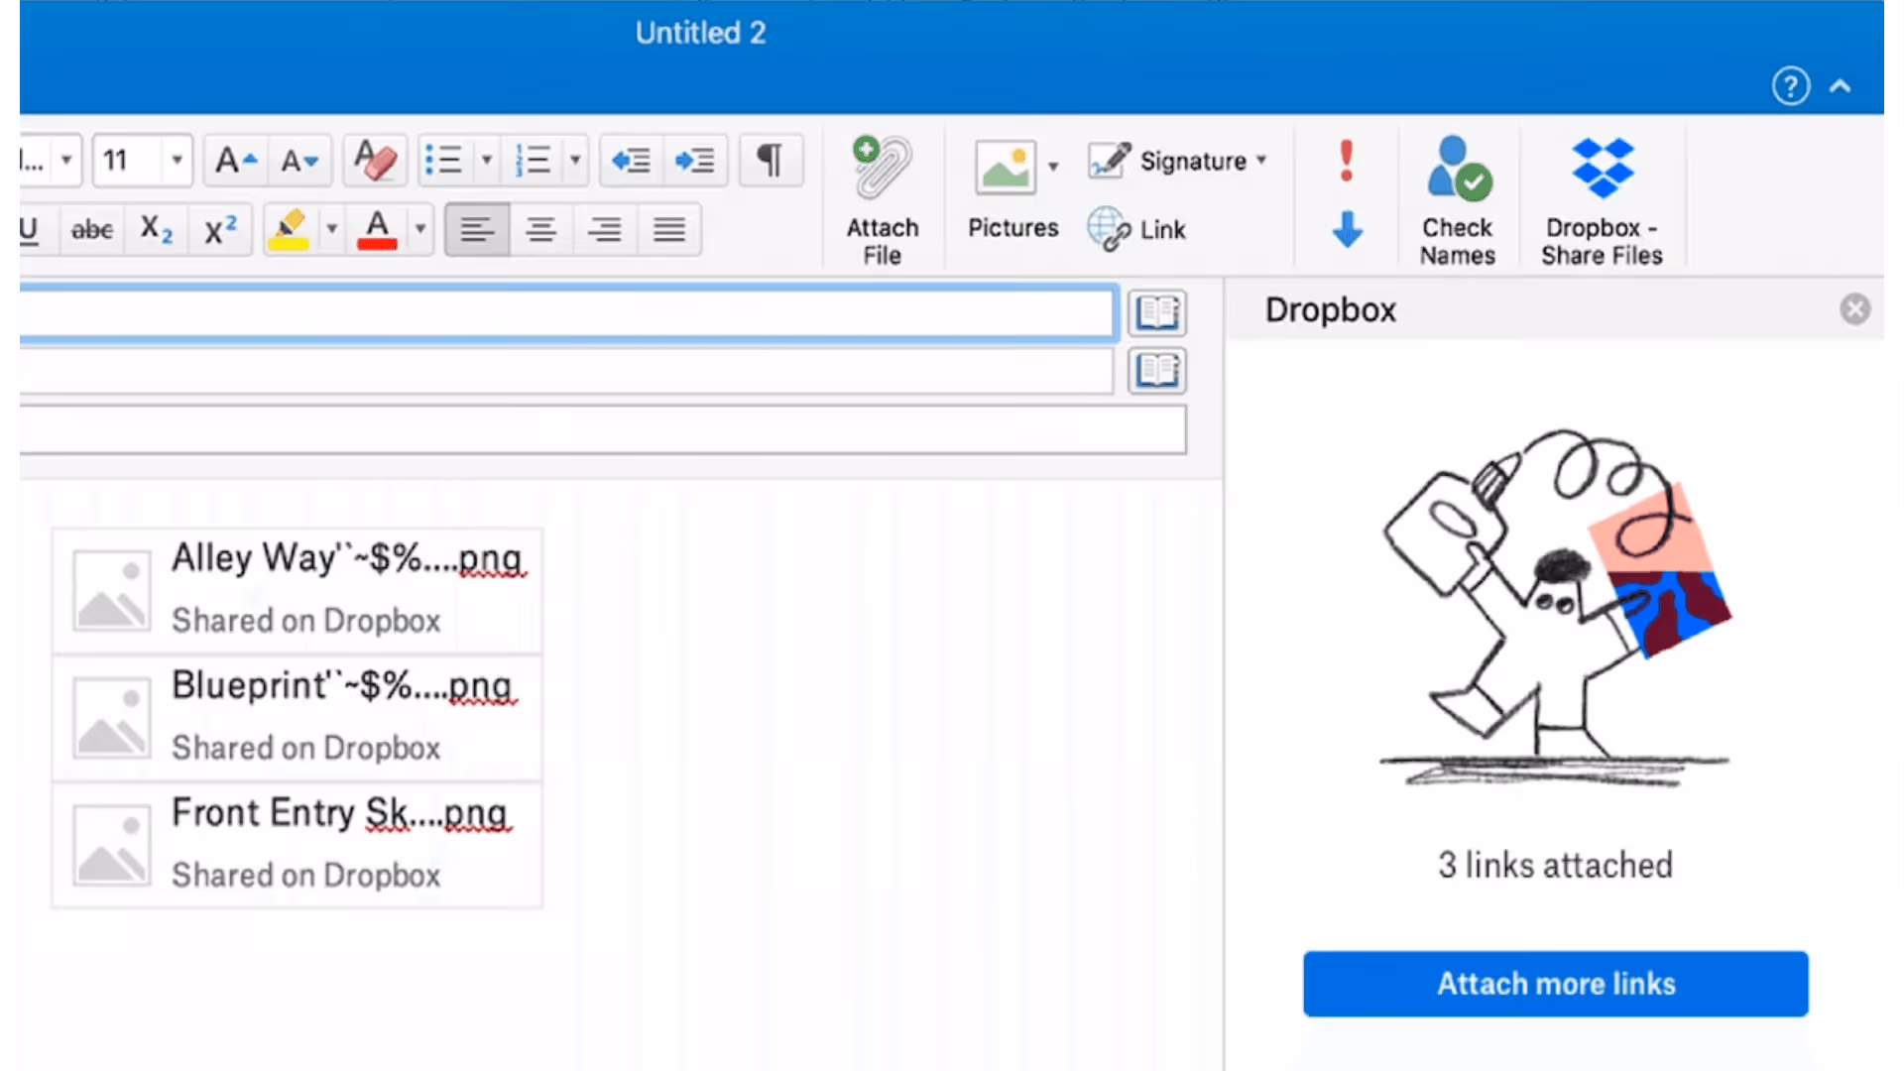Open address book for the second recipient field

(1157, 371)
